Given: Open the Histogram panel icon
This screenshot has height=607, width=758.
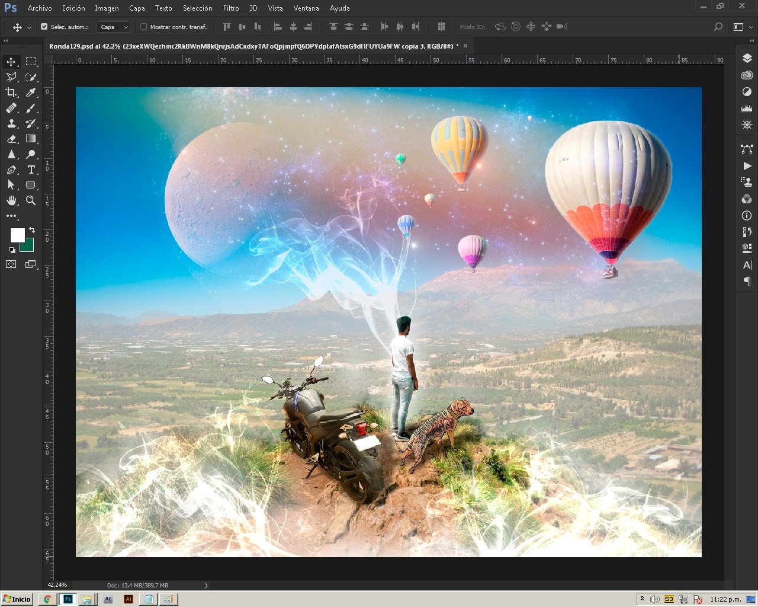Looking at the screenshot, I should [x=747, y=108].
